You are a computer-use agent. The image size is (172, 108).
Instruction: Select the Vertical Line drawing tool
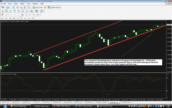pyautogui.click(x=11, y=15)
